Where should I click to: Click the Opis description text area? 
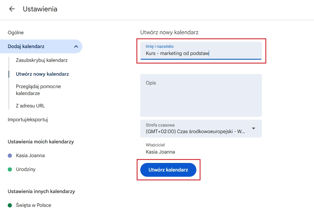coord(201,95)
